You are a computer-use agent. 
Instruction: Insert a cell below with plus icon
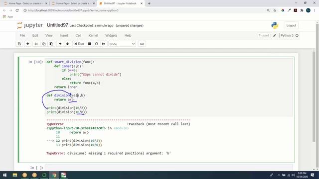[28, 44]
